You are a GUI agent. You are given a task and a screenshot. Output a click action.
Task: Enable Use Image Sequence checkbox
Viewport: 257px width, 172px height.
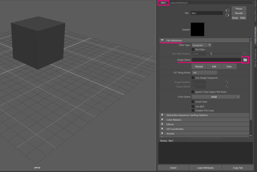(x=193, y=78)
